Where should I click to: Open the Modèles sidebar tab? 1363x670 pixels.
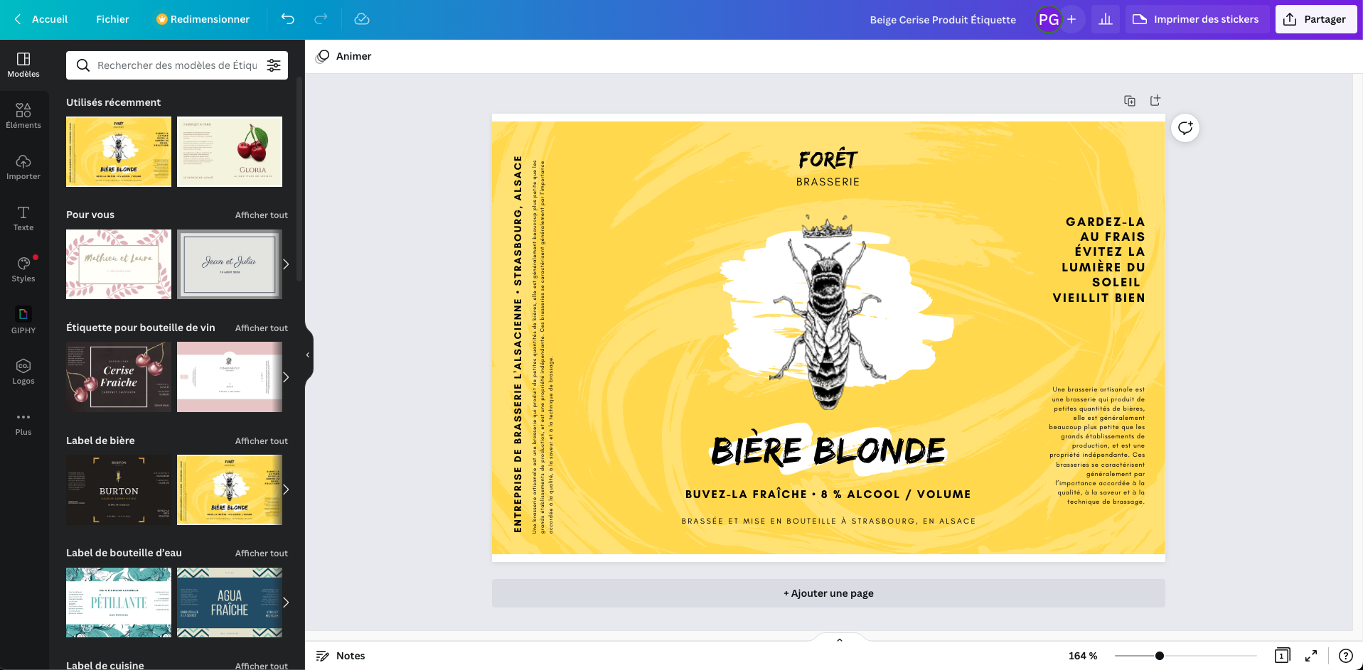click(23, 65)
